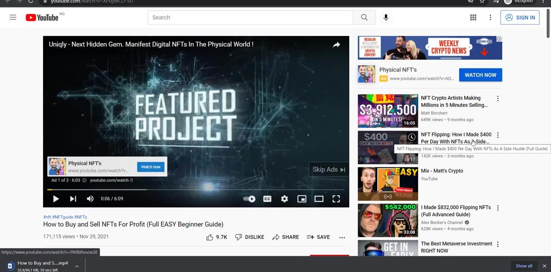
Task: Enter fullscreen mode
Action: pyautogui.click(x=336, y=199)
